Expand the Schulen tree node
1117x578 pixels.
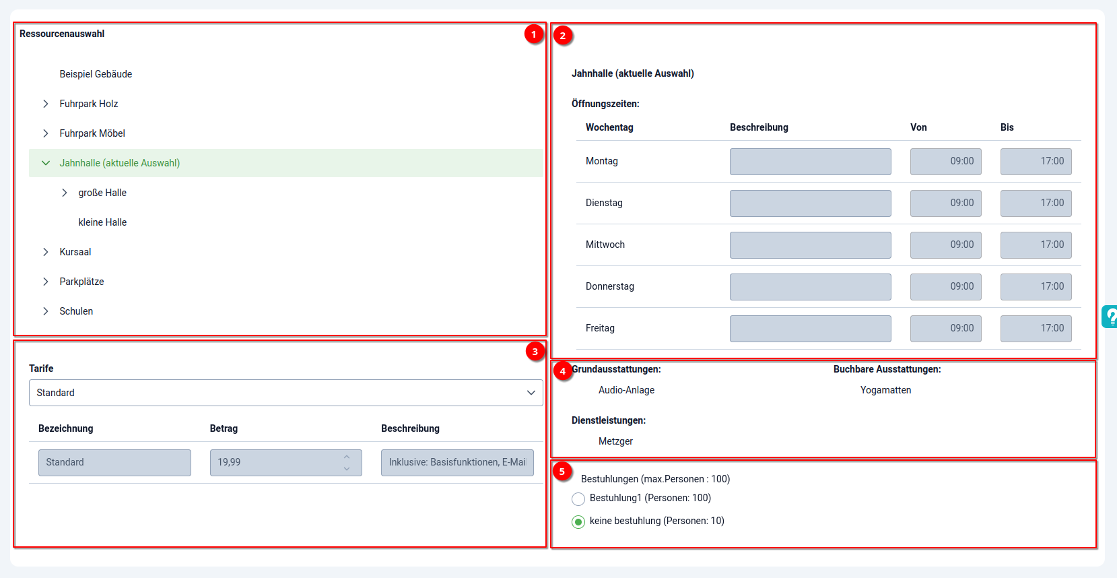tap(46, 311)
